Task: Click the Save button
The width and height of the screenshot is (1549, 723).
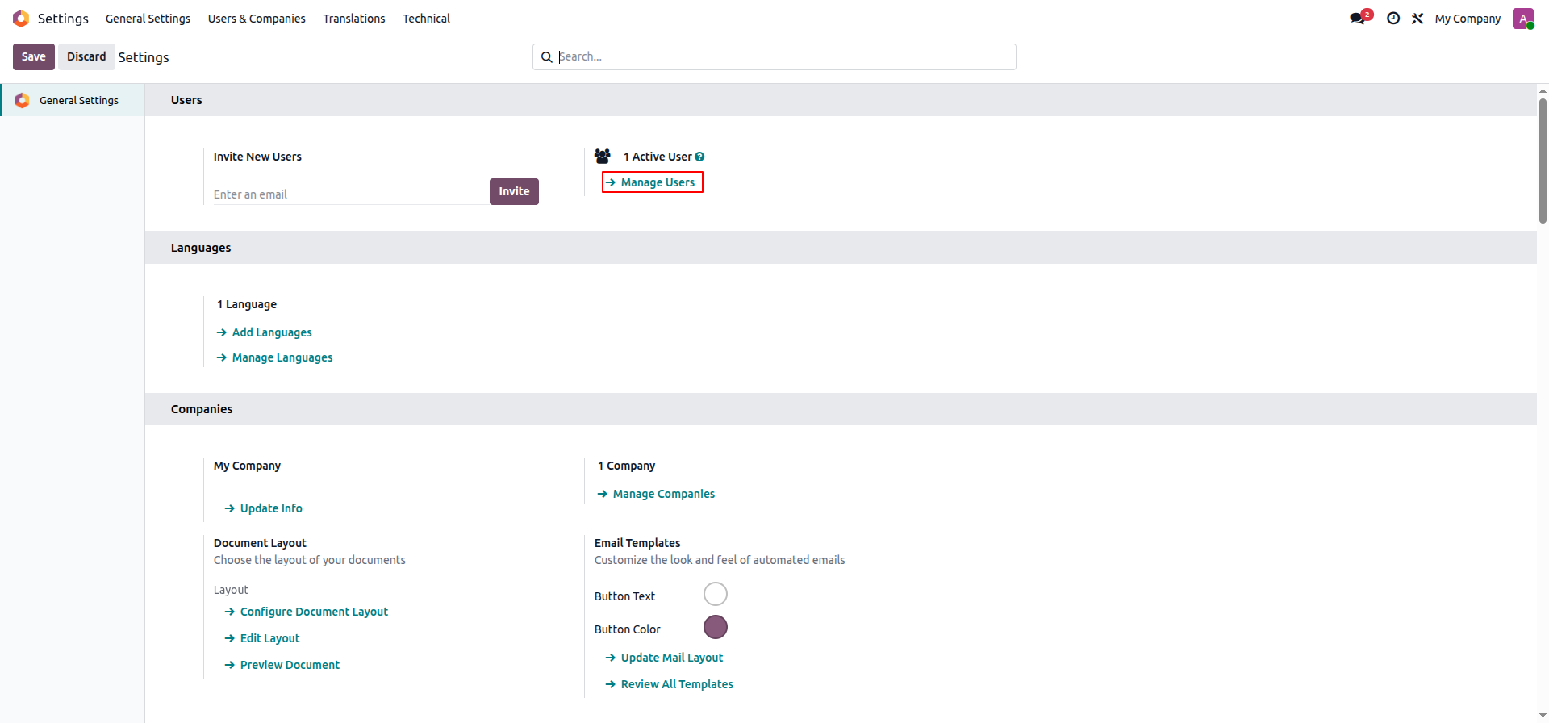Action: [x=34, y=56]
